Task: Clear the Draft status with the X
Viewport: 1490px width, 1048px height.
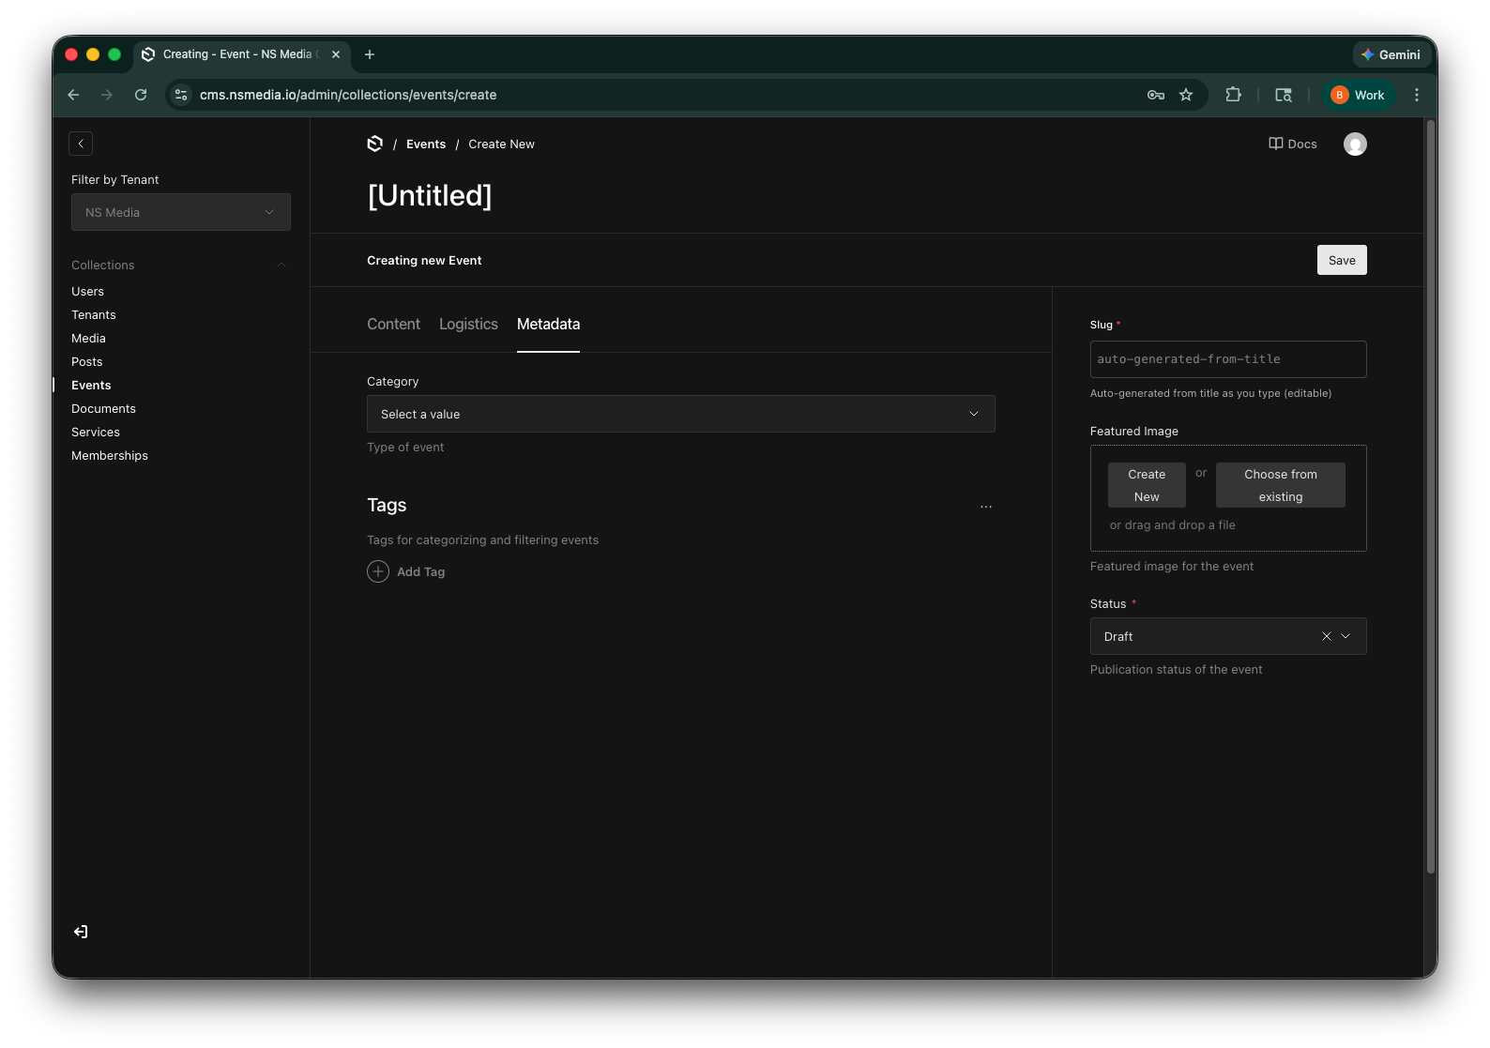Action: pyautogui.click(x=1327, y=636)
